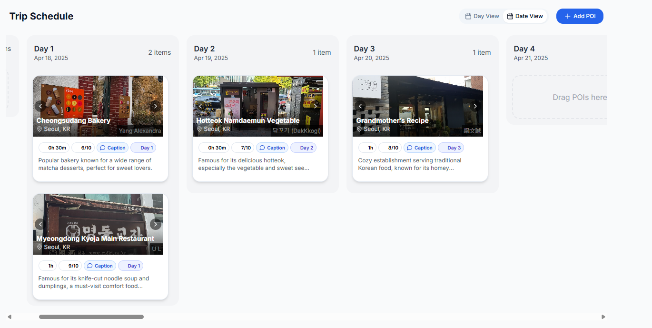
Task: Click the Apr 20, 2025 date
Action: coord(371,58)
